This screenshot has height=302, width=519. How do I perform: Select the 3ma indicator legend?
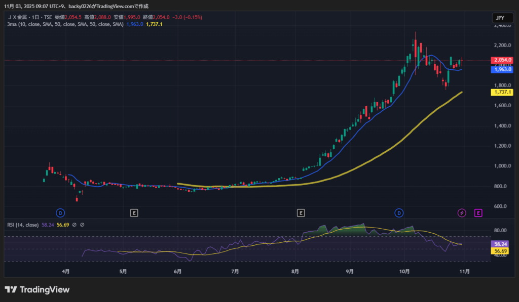65,24
